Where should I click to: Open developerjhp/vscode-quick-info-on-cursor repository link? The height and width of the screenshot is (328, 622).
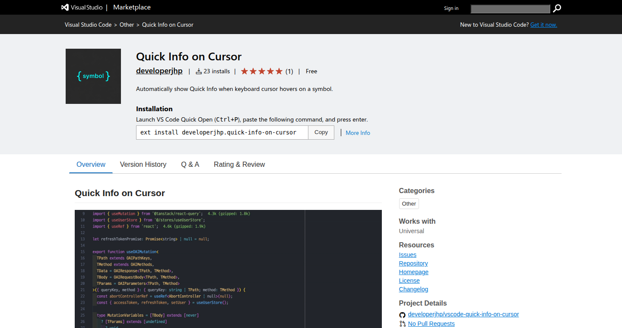(x=463, y=314)
